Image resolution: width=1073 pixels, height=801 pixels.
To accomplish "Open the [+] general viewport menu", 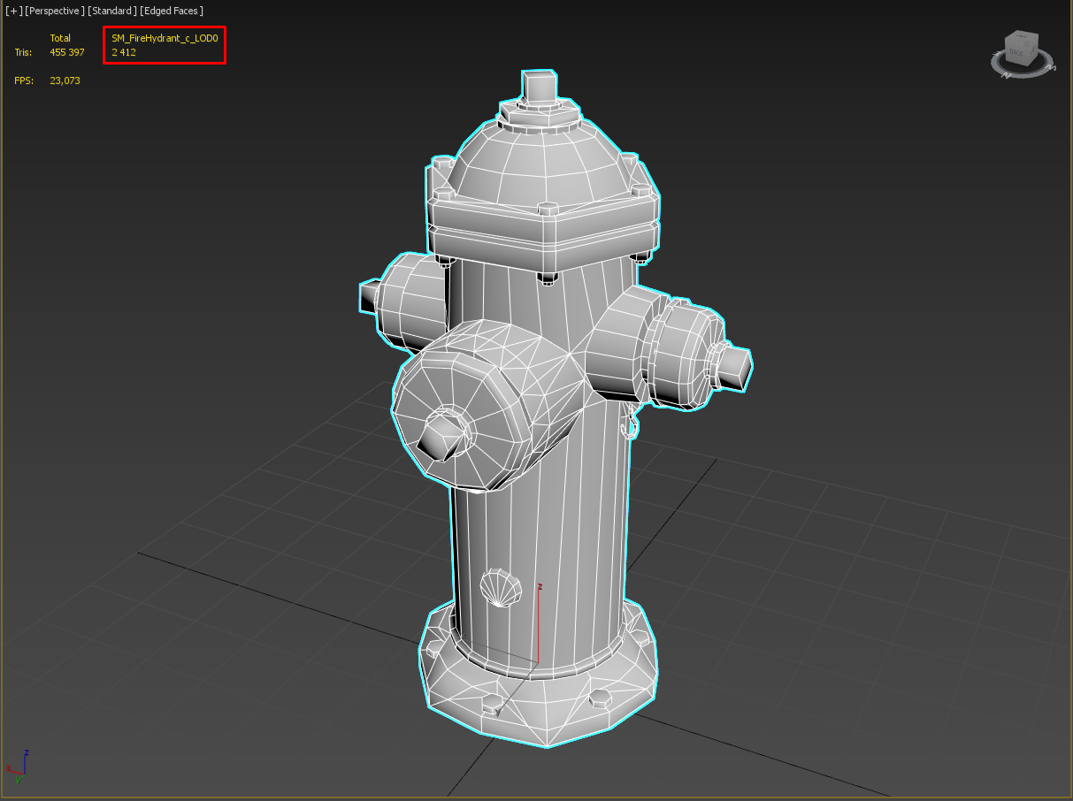I will [13, 11].
